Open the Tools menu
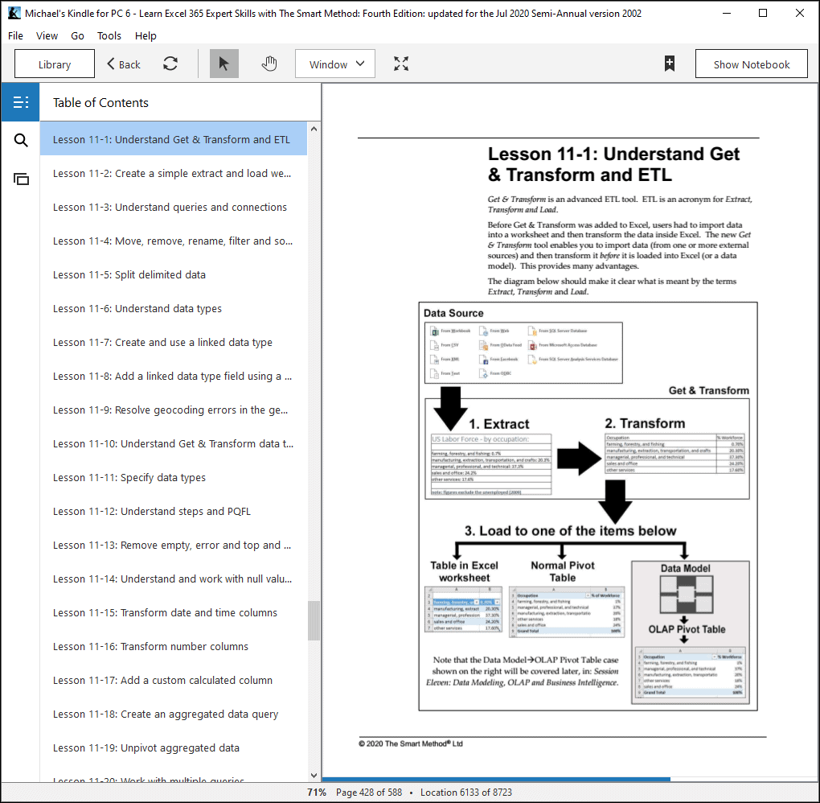This screenshot has height=803, width=820. pos(109,35)
